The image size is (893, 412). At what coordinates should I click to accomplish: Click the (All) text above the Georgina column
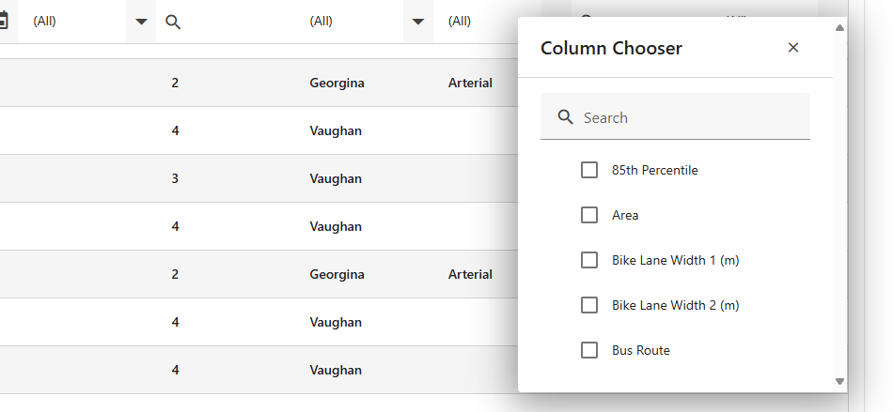321,21
